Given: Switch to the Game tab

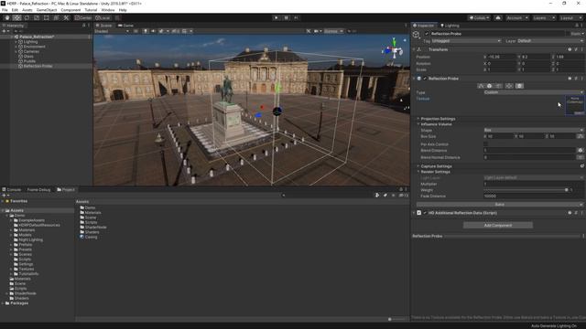Looking at the screenshot, I should [126, 26].
